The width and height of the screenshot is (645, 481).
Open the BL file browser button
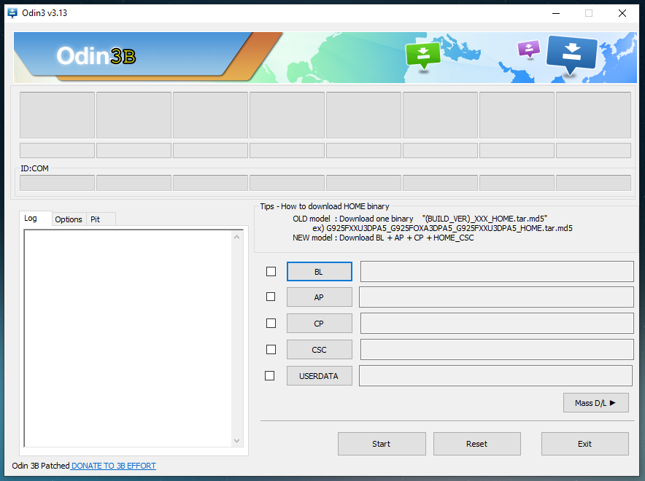319,272
